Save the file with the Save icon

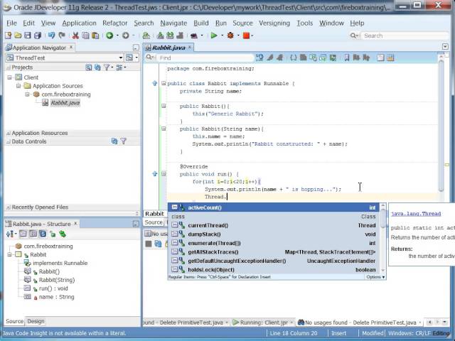[x=28, y=36]
